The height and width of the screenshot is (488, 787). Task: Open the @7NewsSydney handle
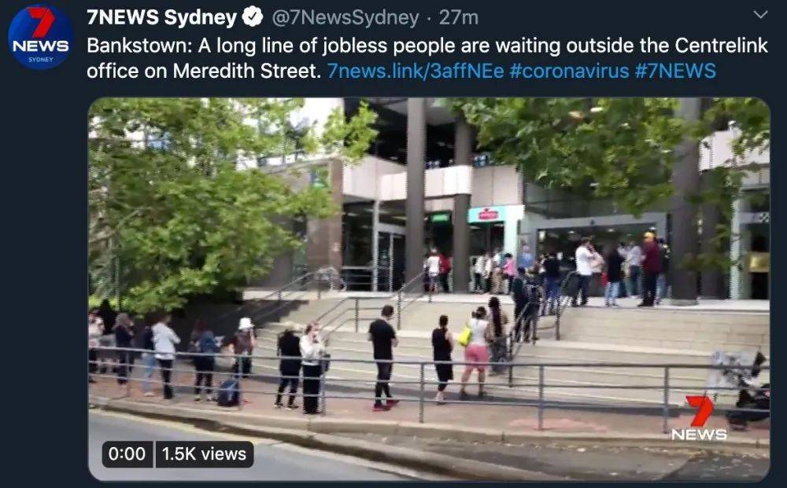[345, 18]
